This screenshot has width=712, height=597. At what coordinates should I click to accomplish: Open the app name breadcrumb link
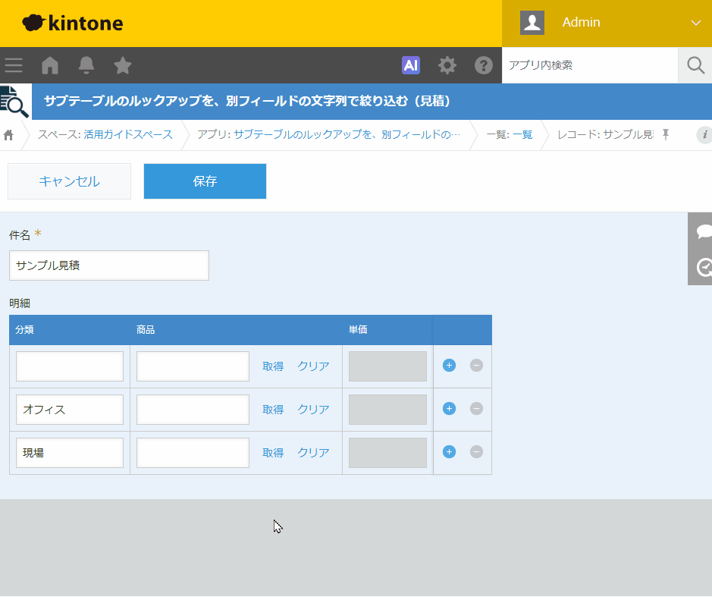tap(347, 134)
